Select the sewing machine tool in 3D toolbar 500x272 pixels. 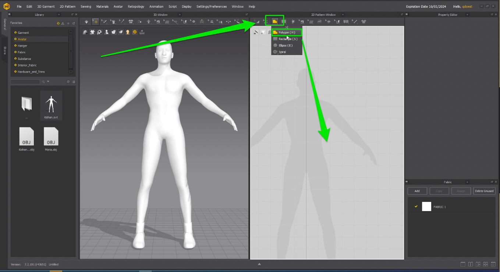click(x=157, y=22)
